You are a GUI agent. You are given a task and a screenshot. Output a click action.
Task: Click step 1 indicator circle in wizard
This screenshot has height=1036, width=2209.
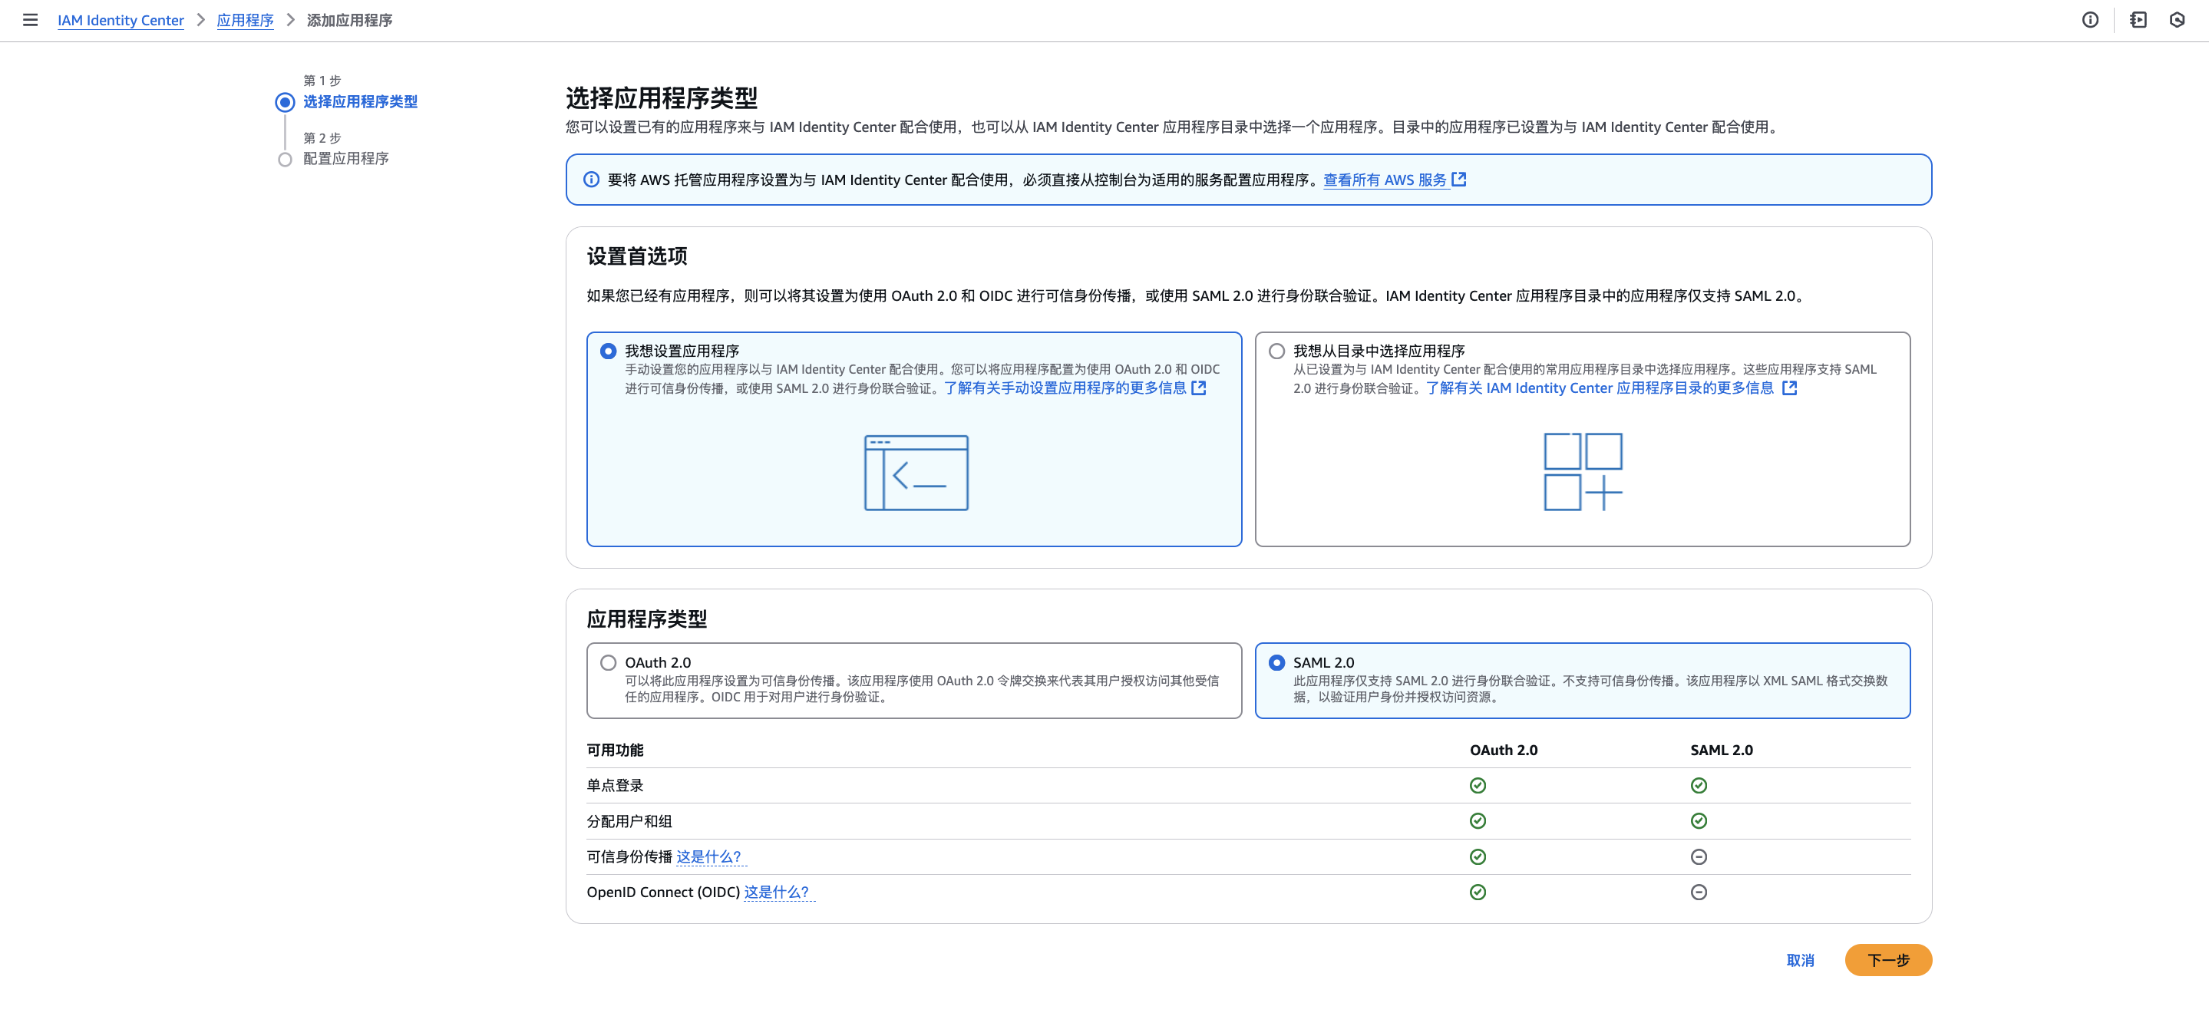285,102
